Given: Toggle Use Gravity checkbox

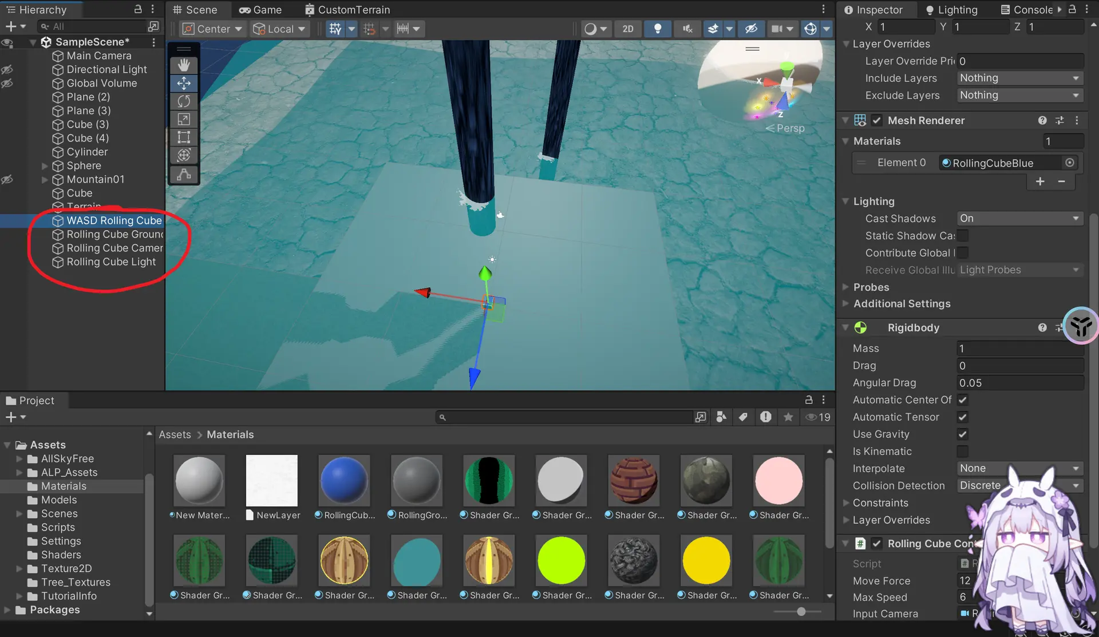Looking at the screenshot, I should [x=963, y=434].
